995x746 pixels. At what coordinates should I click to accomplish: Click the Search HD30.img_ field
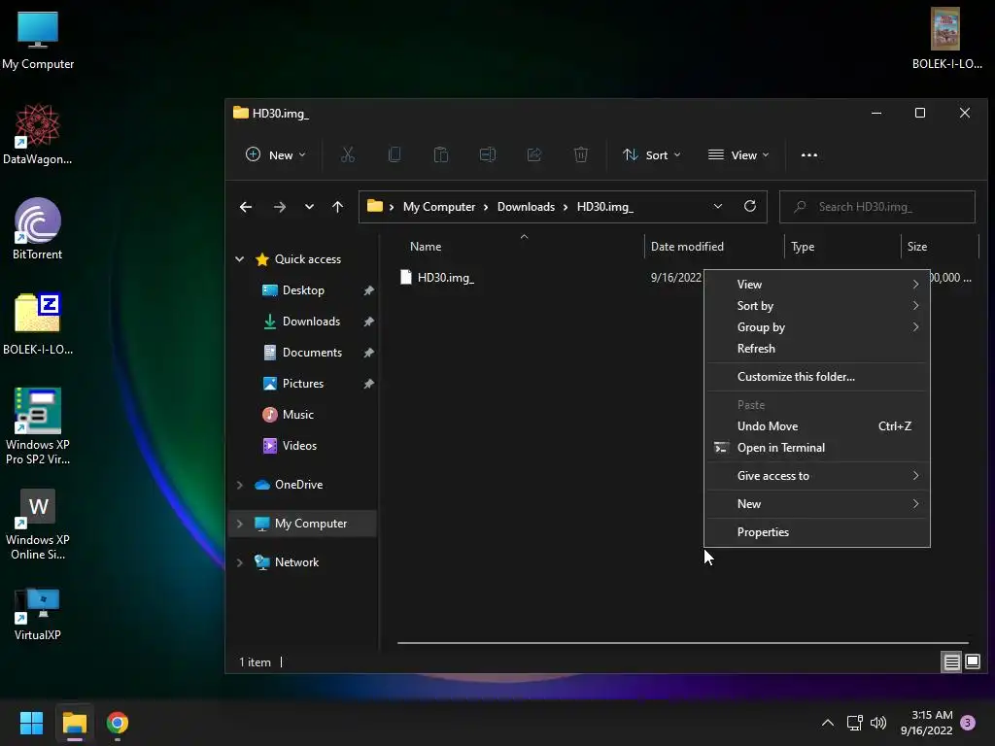877,207
